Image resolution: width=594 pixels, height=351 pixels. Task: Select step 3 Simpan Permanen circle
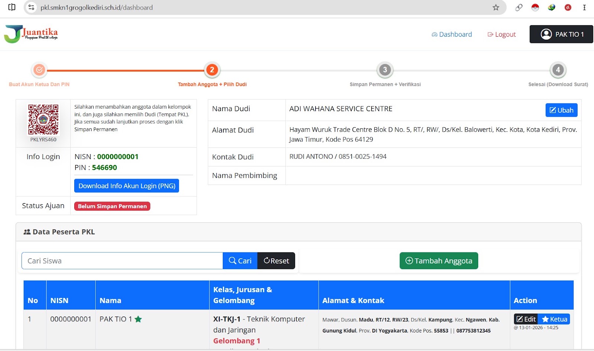point(385,70)
